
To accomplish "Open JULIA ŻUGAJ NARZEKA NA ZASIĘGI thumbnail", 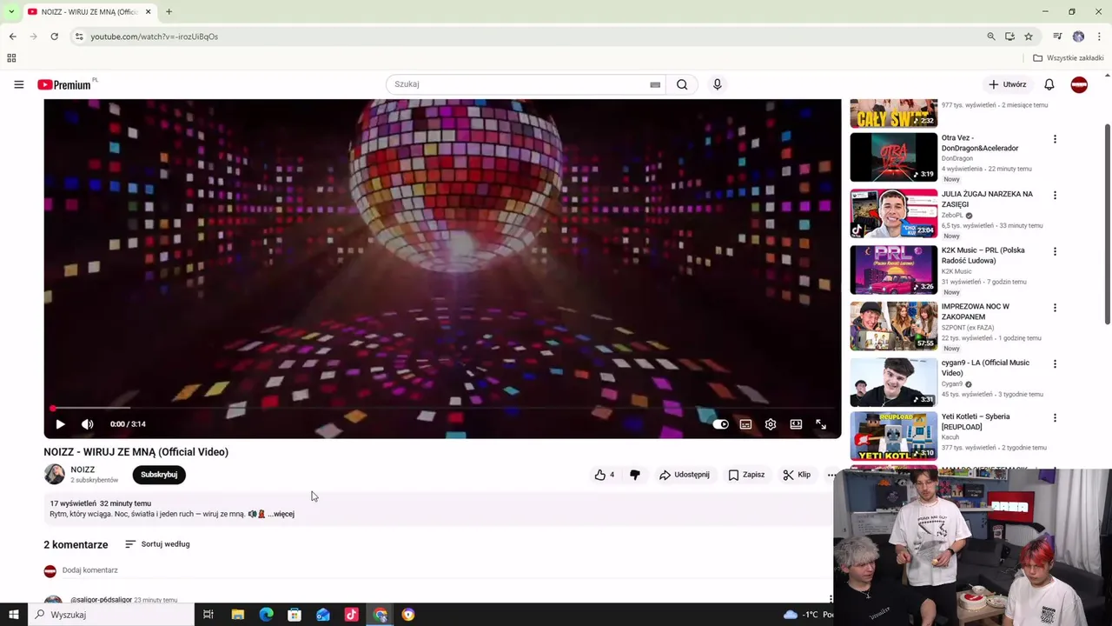I will pos(893,213).
